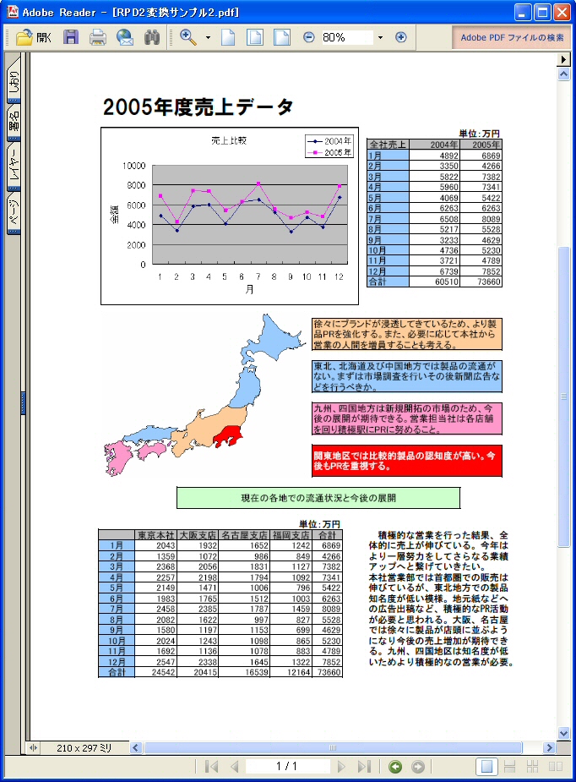Set actual size page view icon
The width and height of the screenshot is (576, 782).
click(228, 37)
